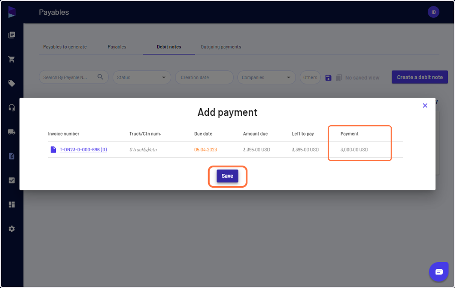Open invoice T-DN23-0-000-696 (D) link
This screenshot has width=455, height=288.
point(83,150)
